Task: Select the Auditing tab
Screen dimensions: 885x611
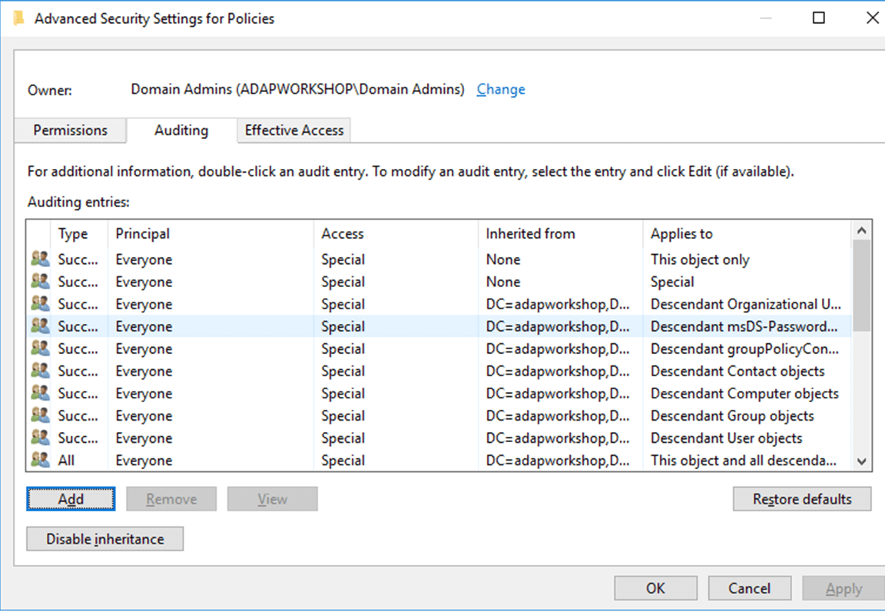Action: (x=181, y=130)
